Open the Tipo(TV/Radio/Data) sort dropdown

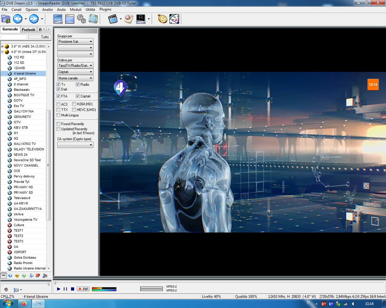click(x=75, y=65)
